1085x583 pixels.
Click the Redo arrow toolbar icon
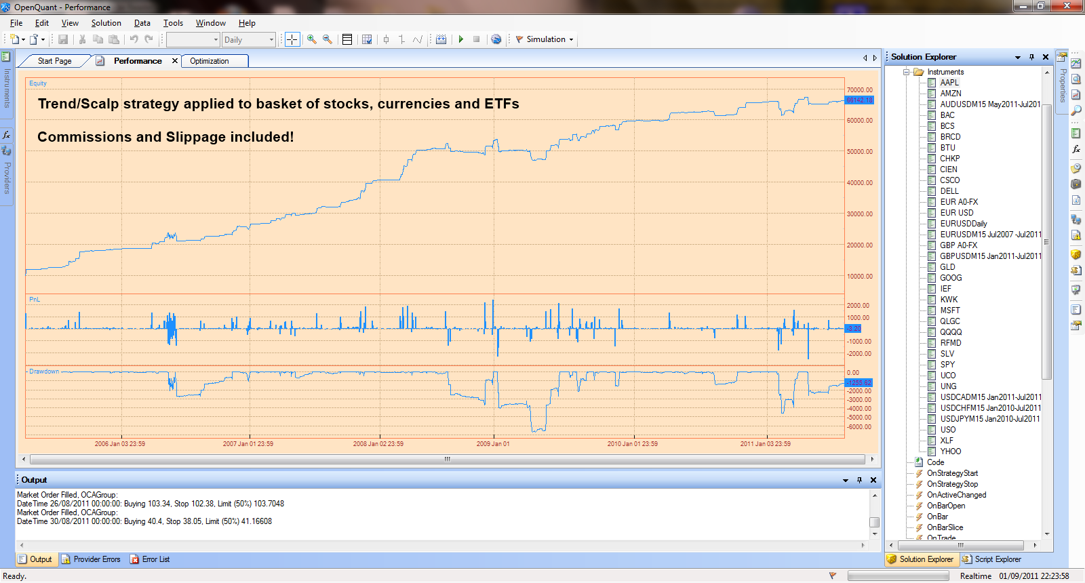click(x=149, y=39)
